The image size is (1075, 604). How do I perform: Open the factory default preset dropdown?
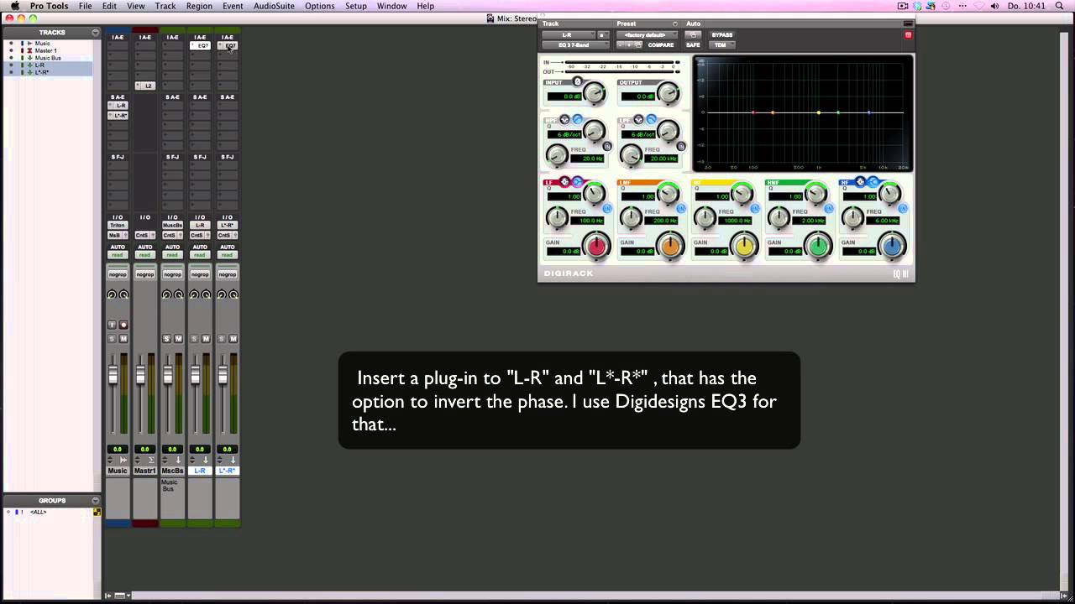647,34
